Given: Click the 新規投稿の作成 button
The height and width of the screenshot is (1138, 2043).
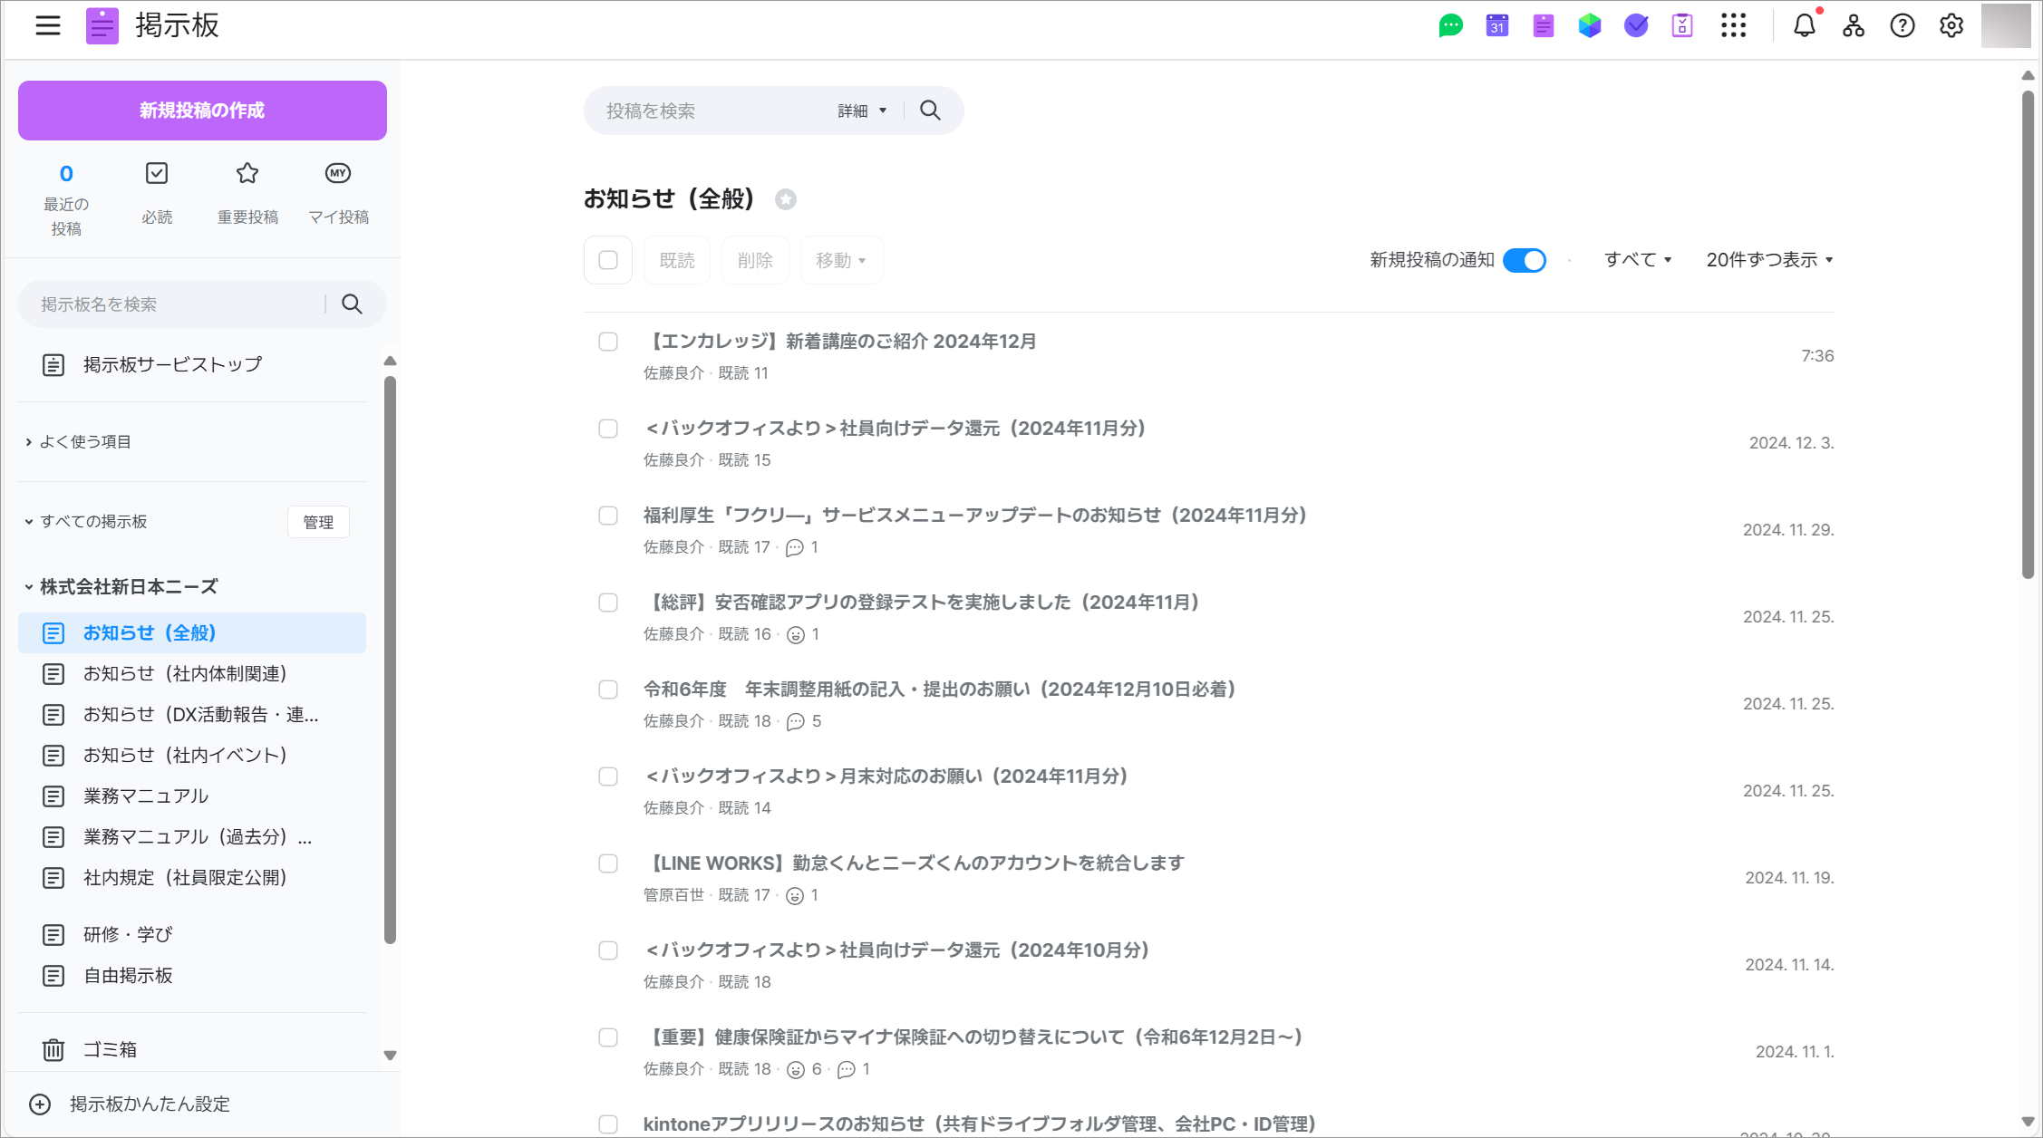Looking at the screenshot, I should tap(202, 111).
